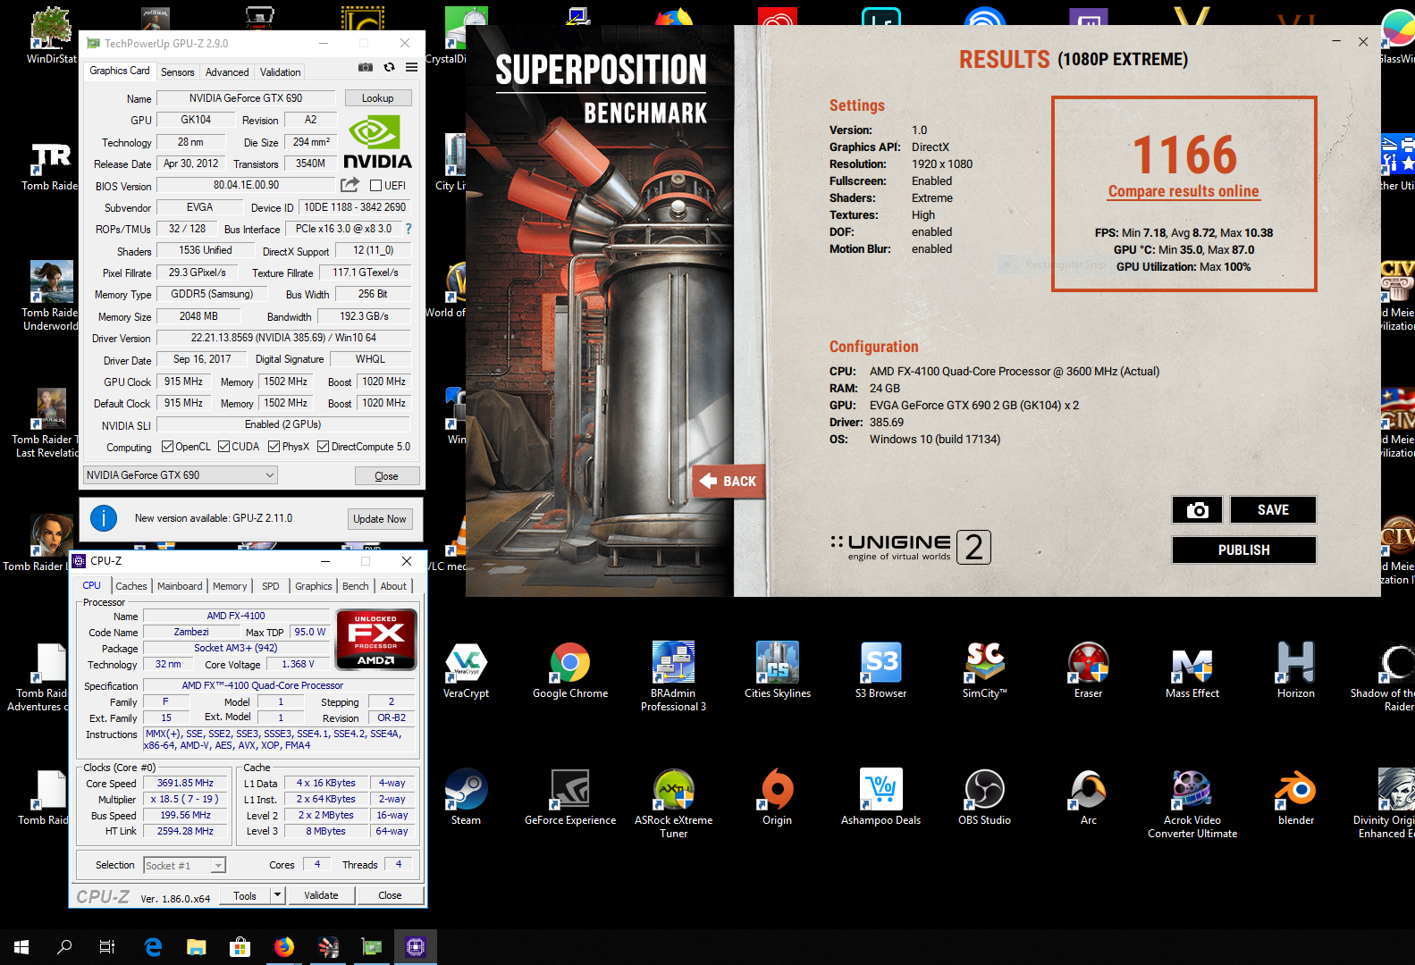Open CPU-Z Bench tab
The image size is (1415, 965).
click(355, 586)
